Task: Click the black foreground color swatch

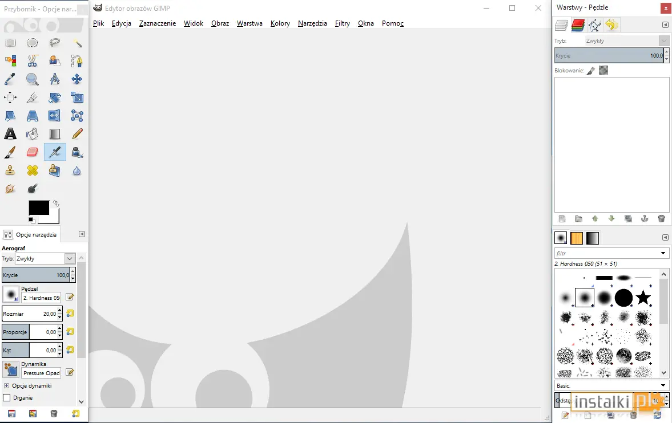Action: [x=39, y=208]
